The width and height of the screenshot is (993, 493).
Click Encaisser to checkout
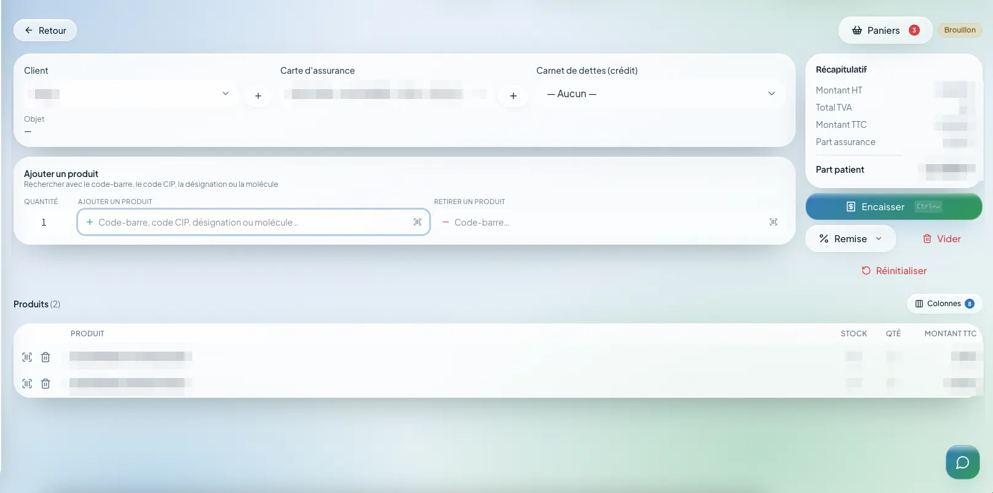pos(894,207)
